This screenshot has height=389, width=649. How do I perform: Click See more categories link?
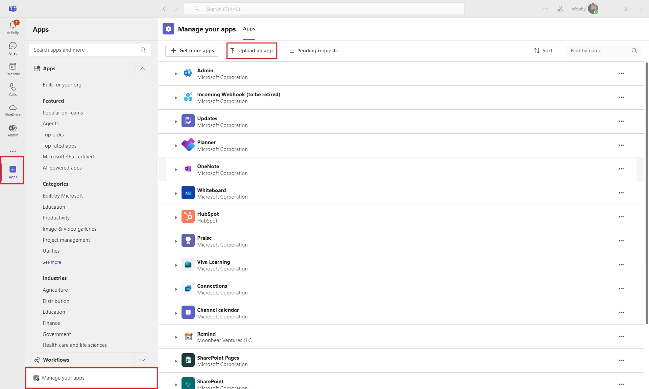click(x=52, y=262)
